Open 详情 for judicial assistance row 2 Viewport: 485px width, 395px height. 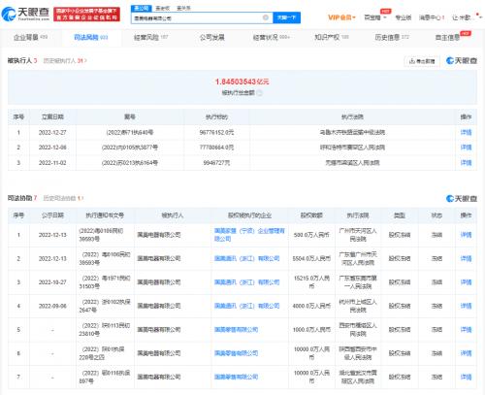pyautogui.click(x=466, y=258)
